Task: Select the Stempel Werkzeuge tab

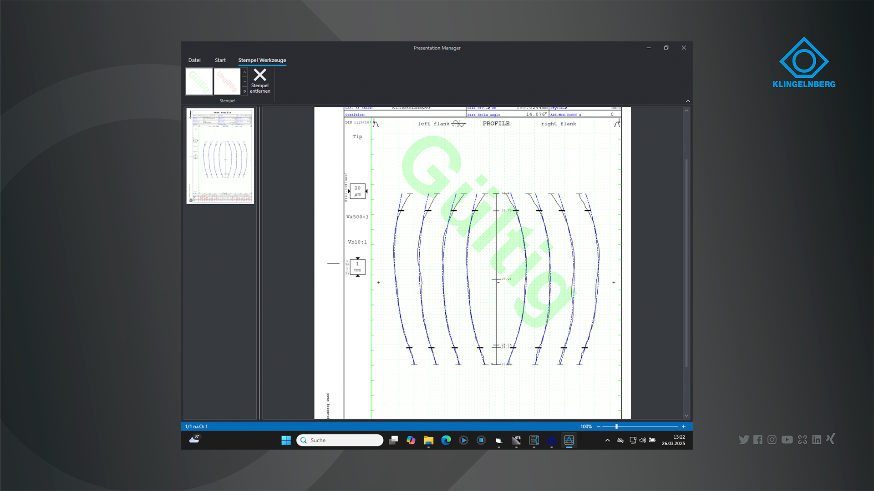Action: click(x=262, y=60)
